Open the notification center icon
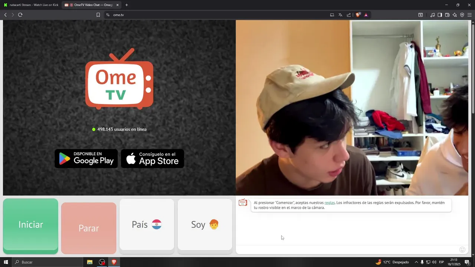This screenshot has width=475, height=267. click(468, 262)
